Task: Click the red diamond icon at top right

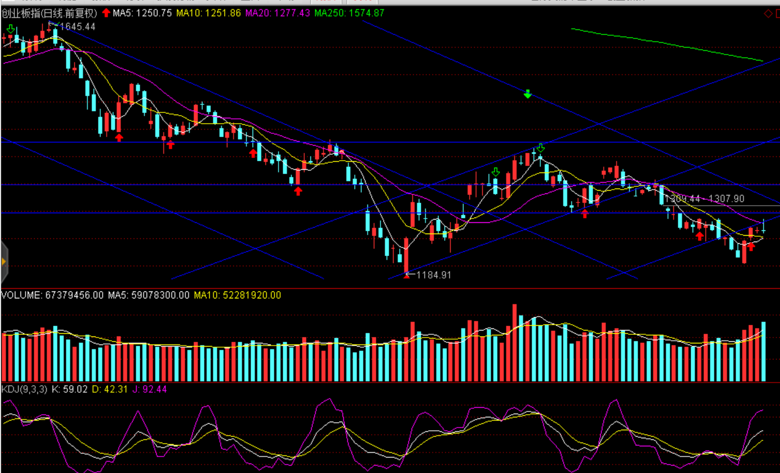Action: 768,13
